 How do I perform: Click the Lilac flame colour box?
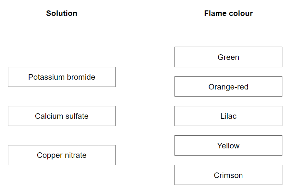228,116
